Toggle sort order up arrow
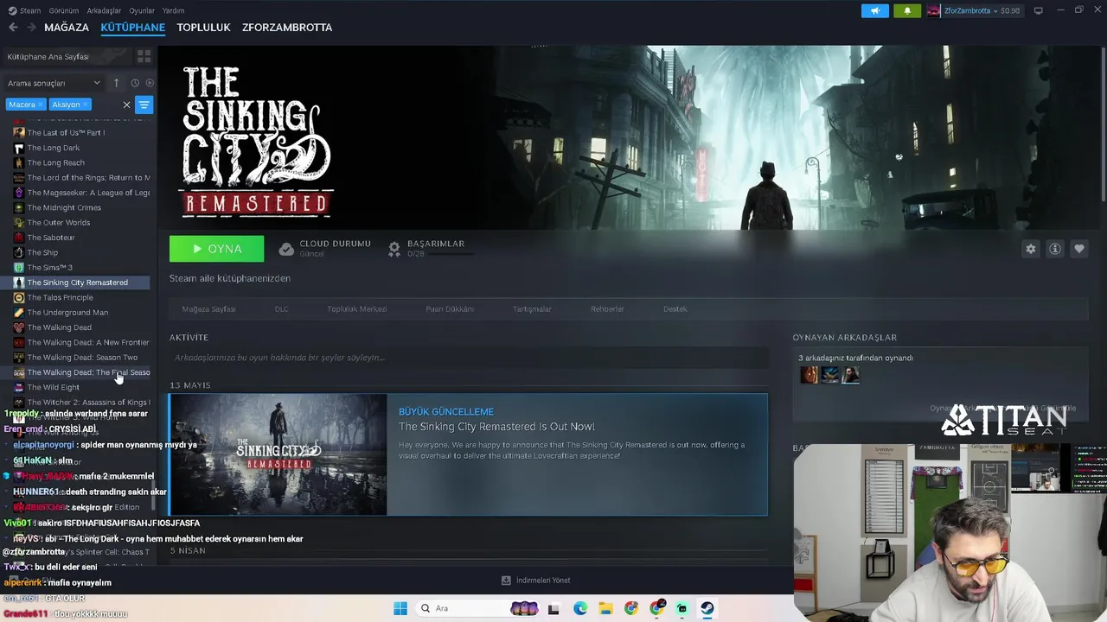Image resolution: width=1107 pixels, height=622 pixels. (x=116, y=83)
